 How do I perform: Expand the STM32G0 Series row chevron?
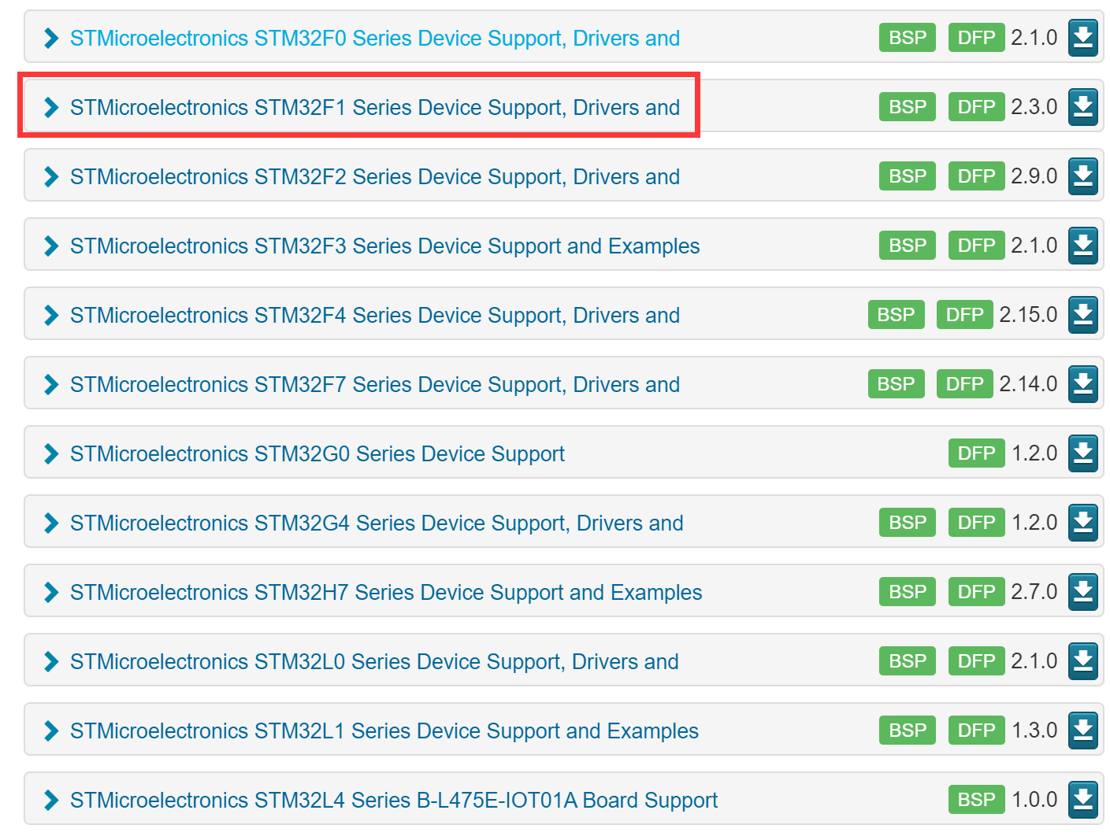[x=51, y=453]
